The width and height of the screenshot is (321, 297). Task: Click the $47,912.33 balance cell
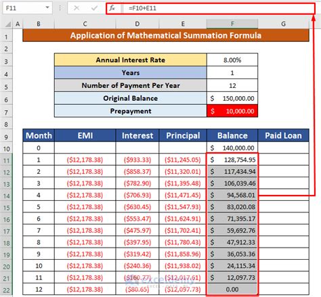click(232, 242)
